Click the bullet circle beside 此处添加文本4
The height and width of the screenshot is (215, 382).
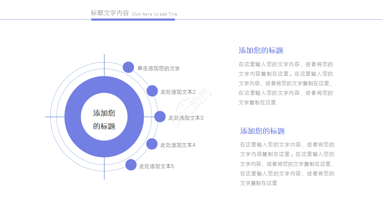click(x=152, y=144)
